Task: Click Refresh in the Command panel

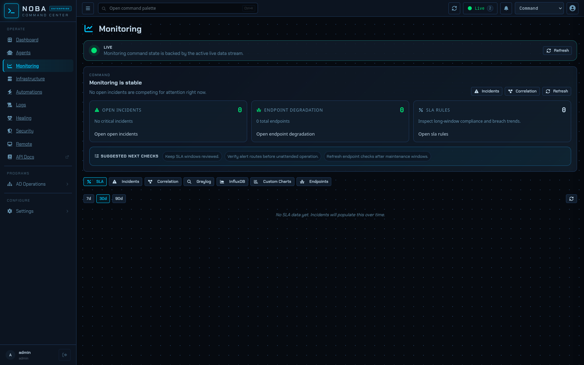Action: (557, 91)
